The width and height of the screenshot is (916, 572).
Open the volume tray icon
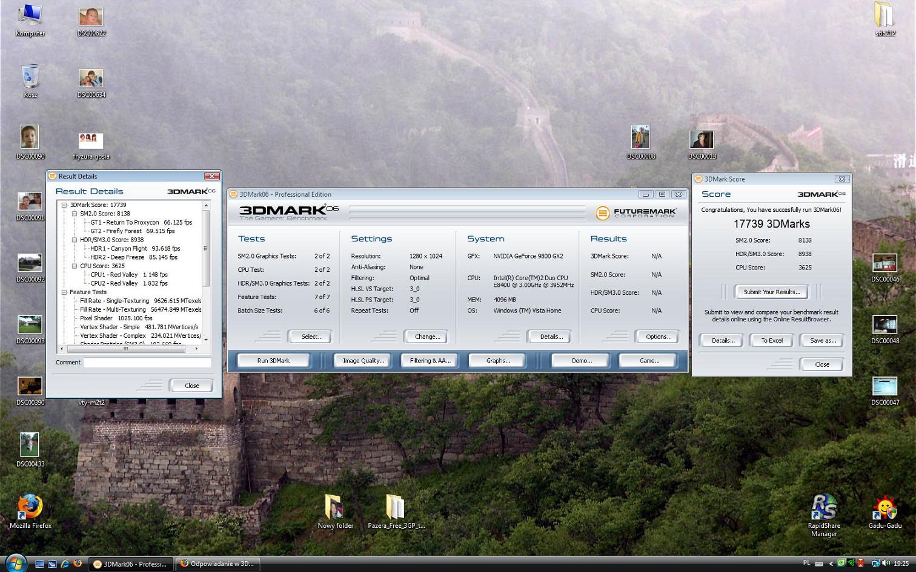(x=886, y=563)
